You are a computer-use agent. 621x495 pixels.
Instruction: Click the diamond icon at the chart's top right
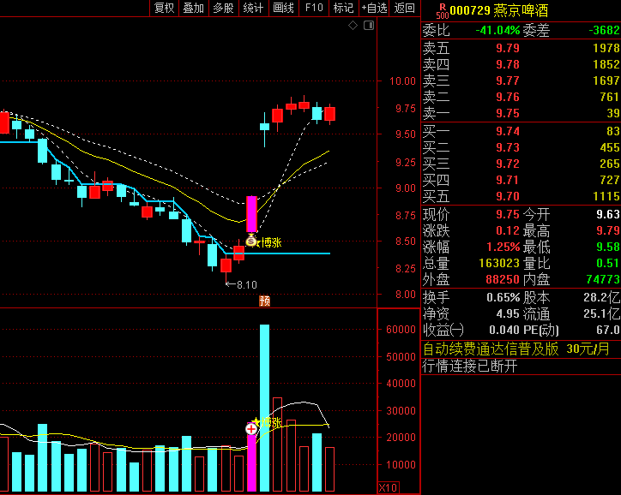click(353, 26)
